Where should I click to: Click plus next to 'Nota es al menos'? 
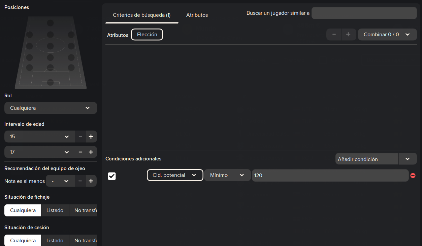coord(91,181)
